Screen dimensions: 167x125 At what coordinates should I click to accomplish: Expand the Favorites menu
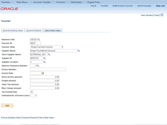pos(6,2)
